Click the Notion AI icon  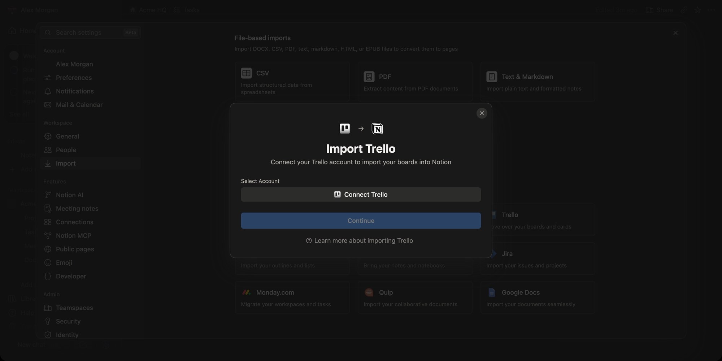[48, 195]
